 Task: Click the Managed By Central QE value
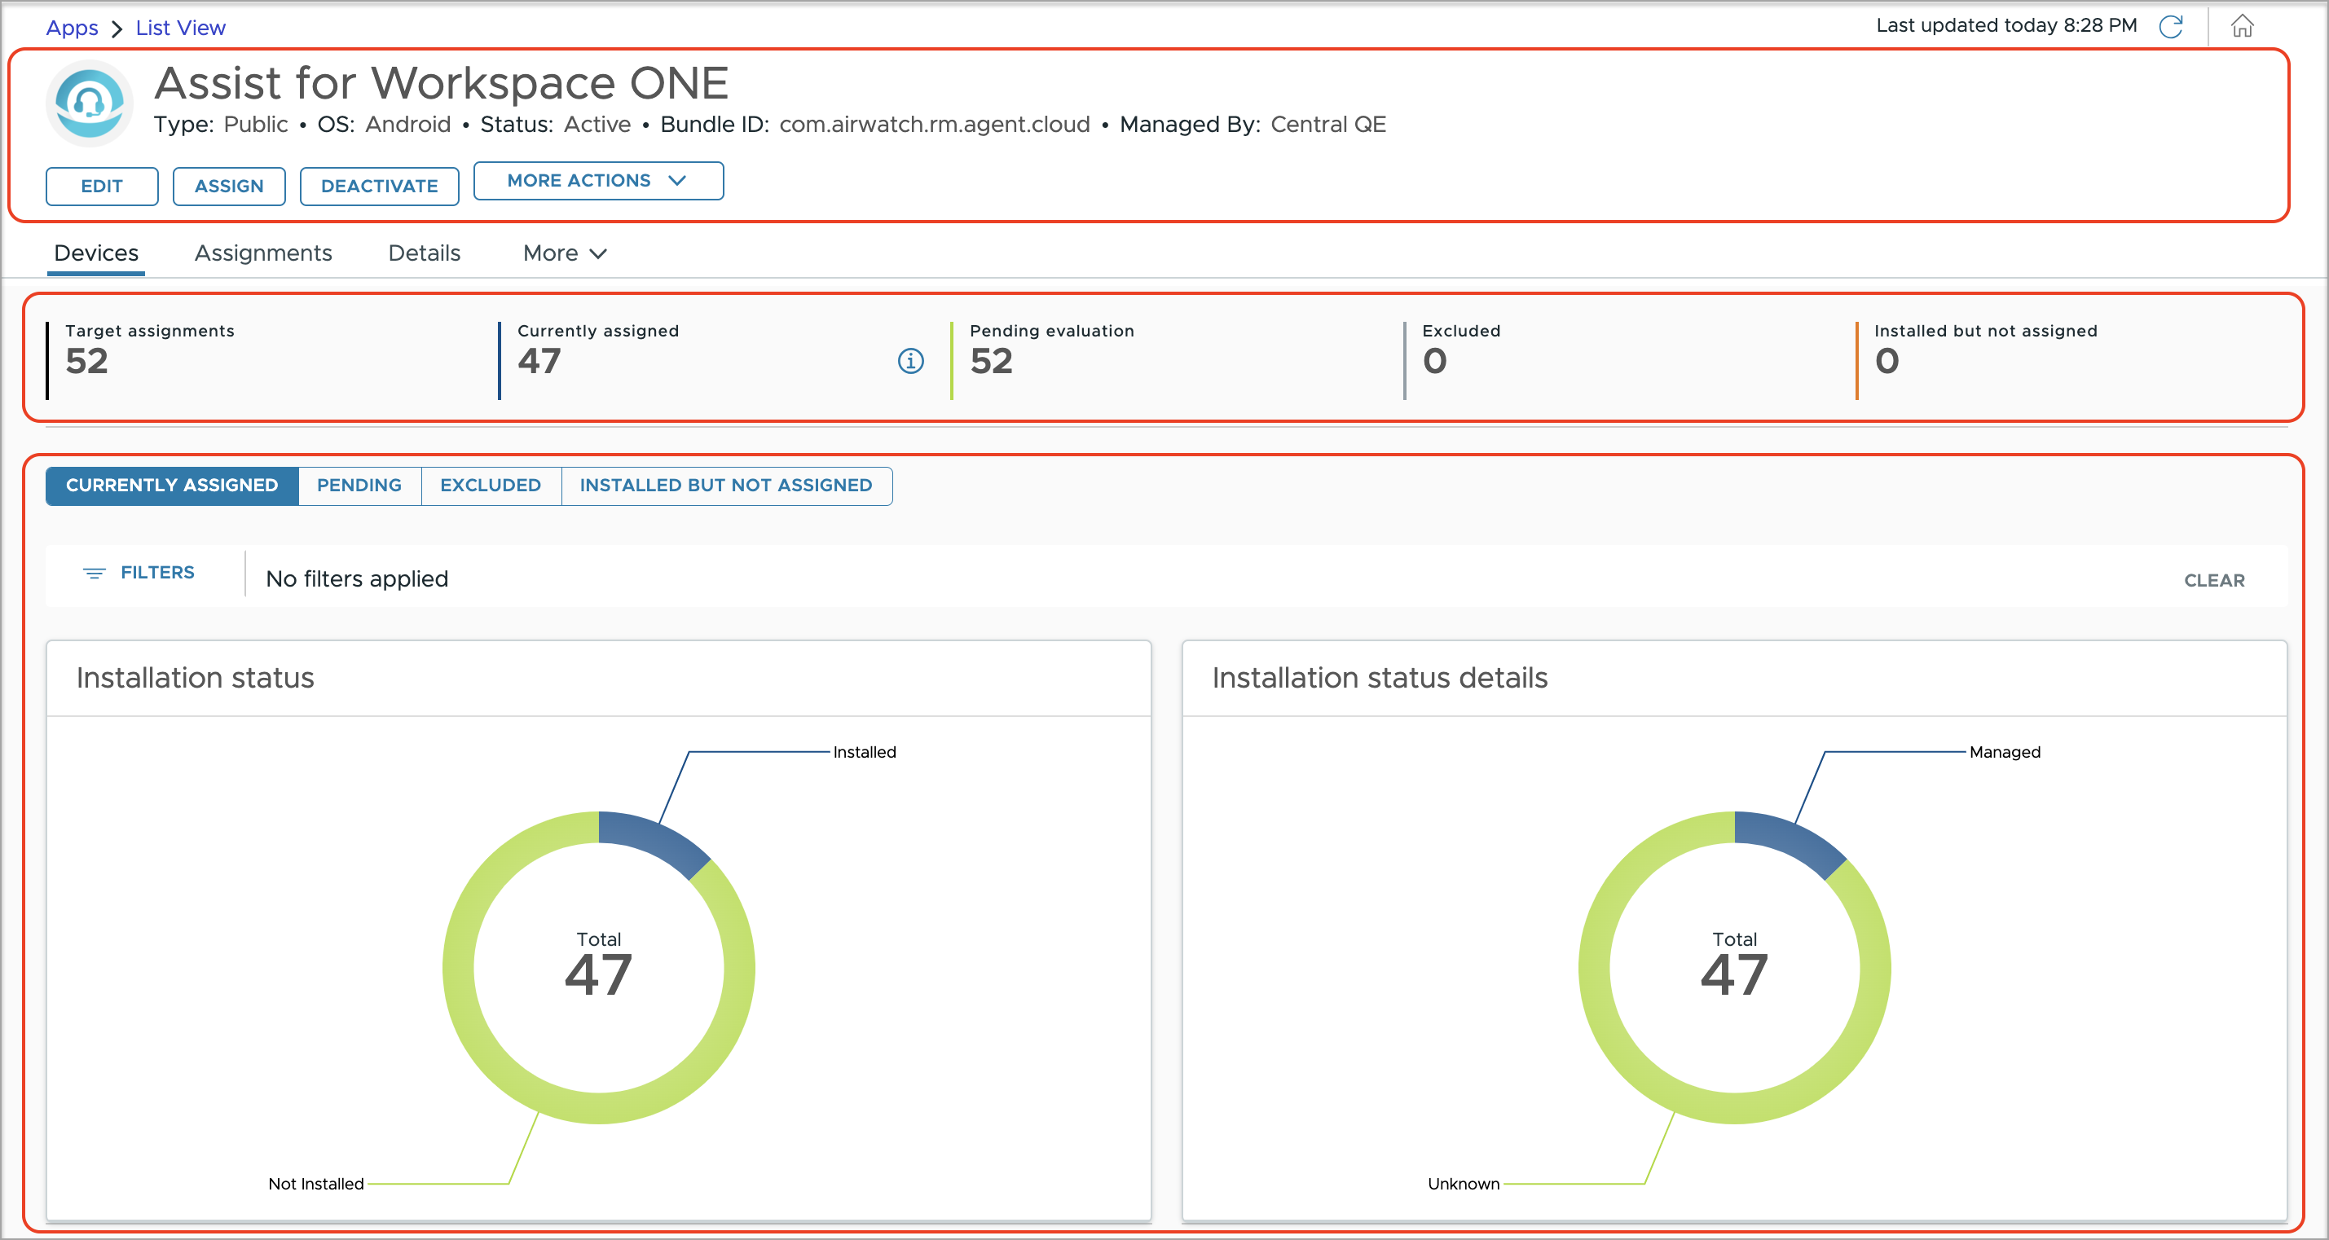pyautogui.click(x=1328, y=124)
